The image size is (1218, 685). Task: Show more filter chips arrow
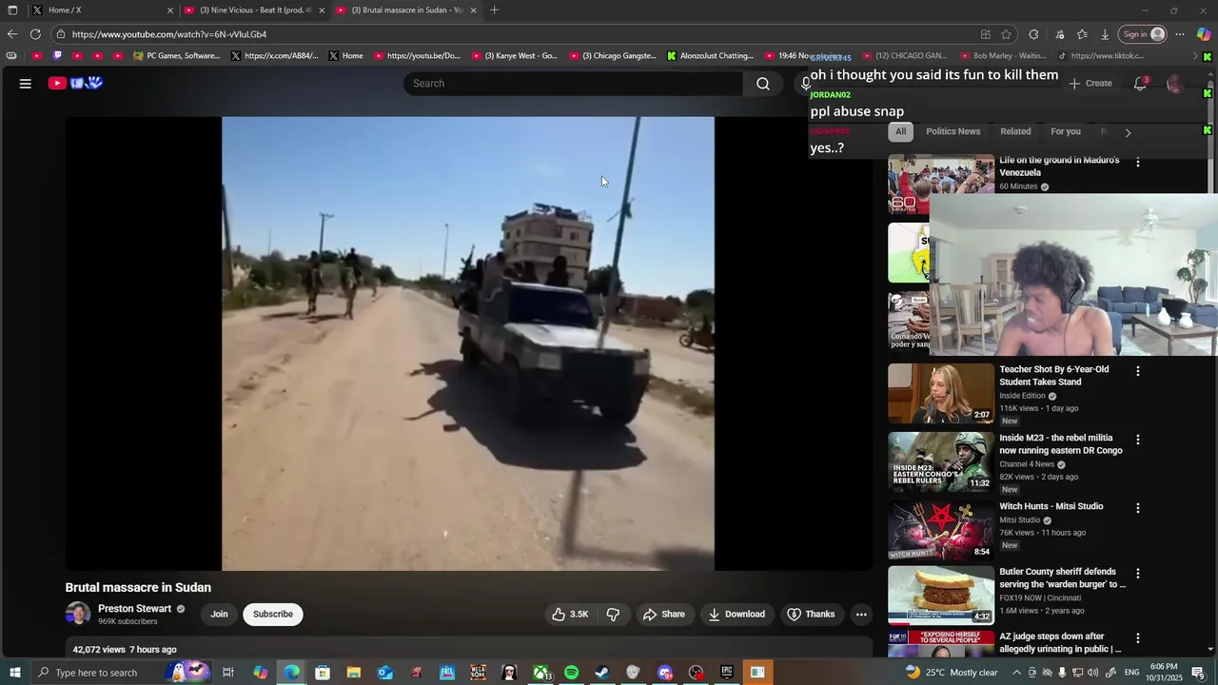click(1128, 132)
